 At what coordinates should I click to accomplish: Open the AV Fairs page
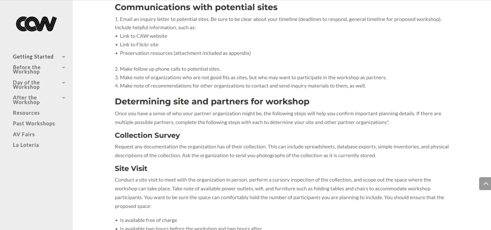(x=24, y=134)
